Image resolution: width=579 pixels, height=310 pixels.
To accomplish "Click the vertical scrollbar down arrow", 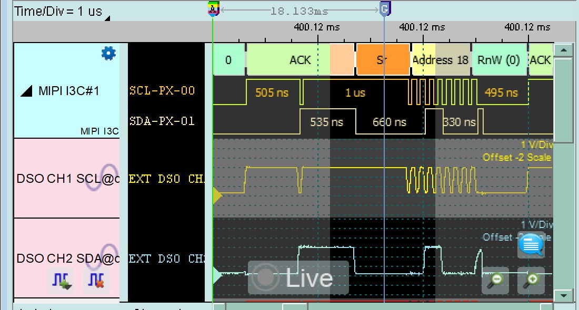I will (x=564, y=295).
